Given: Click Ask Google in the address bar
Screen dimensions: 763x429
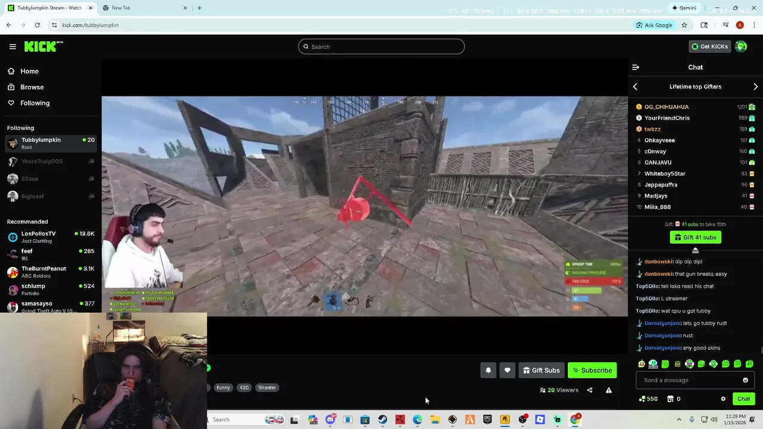Looking at the screenshot, I should coord(655,25).
